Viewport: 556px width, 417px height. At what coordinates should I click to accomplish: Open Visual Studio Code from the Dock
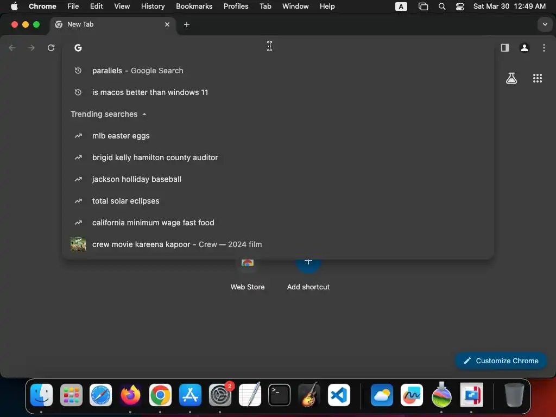pyautogui.click(x=339, y=395)
